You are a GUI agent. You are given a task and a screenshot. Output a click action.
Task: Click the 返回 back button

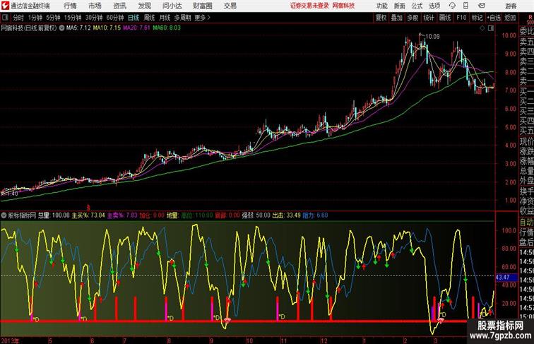pos(510,18)
